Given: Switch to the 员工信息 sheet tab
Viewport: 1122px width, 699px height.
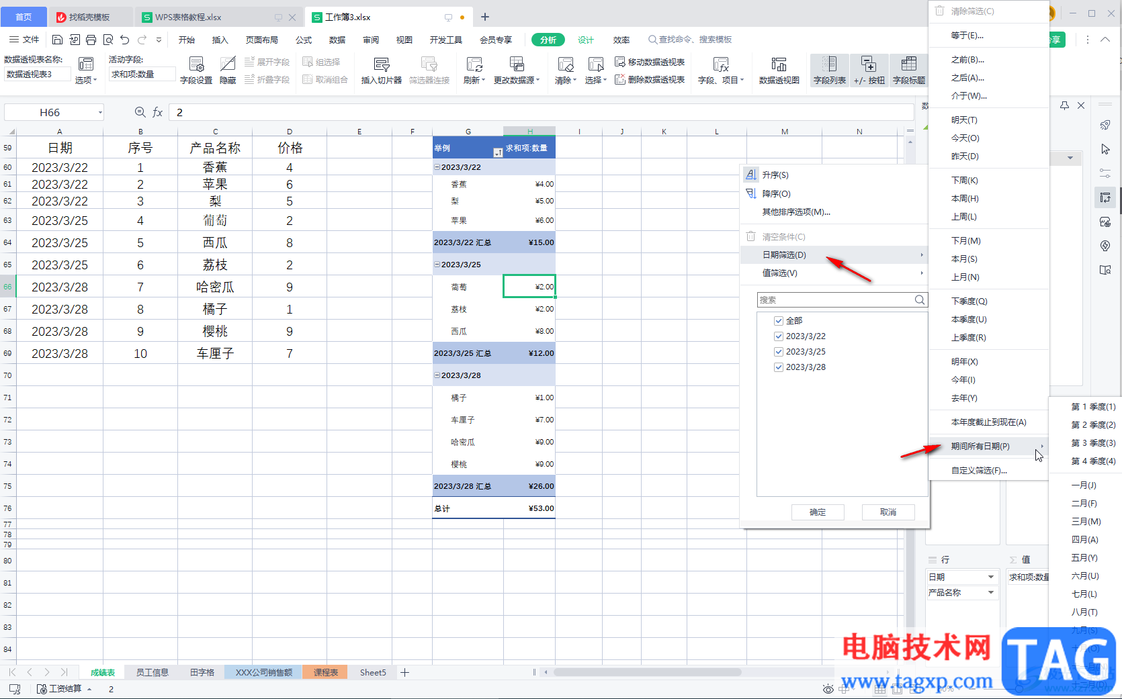Looking at the screenshot, I should (152, 672).
